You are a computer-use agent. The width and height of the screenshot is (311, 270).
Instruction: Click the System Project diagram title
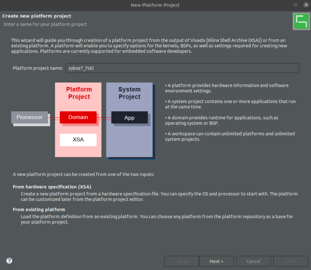[129, 93]
